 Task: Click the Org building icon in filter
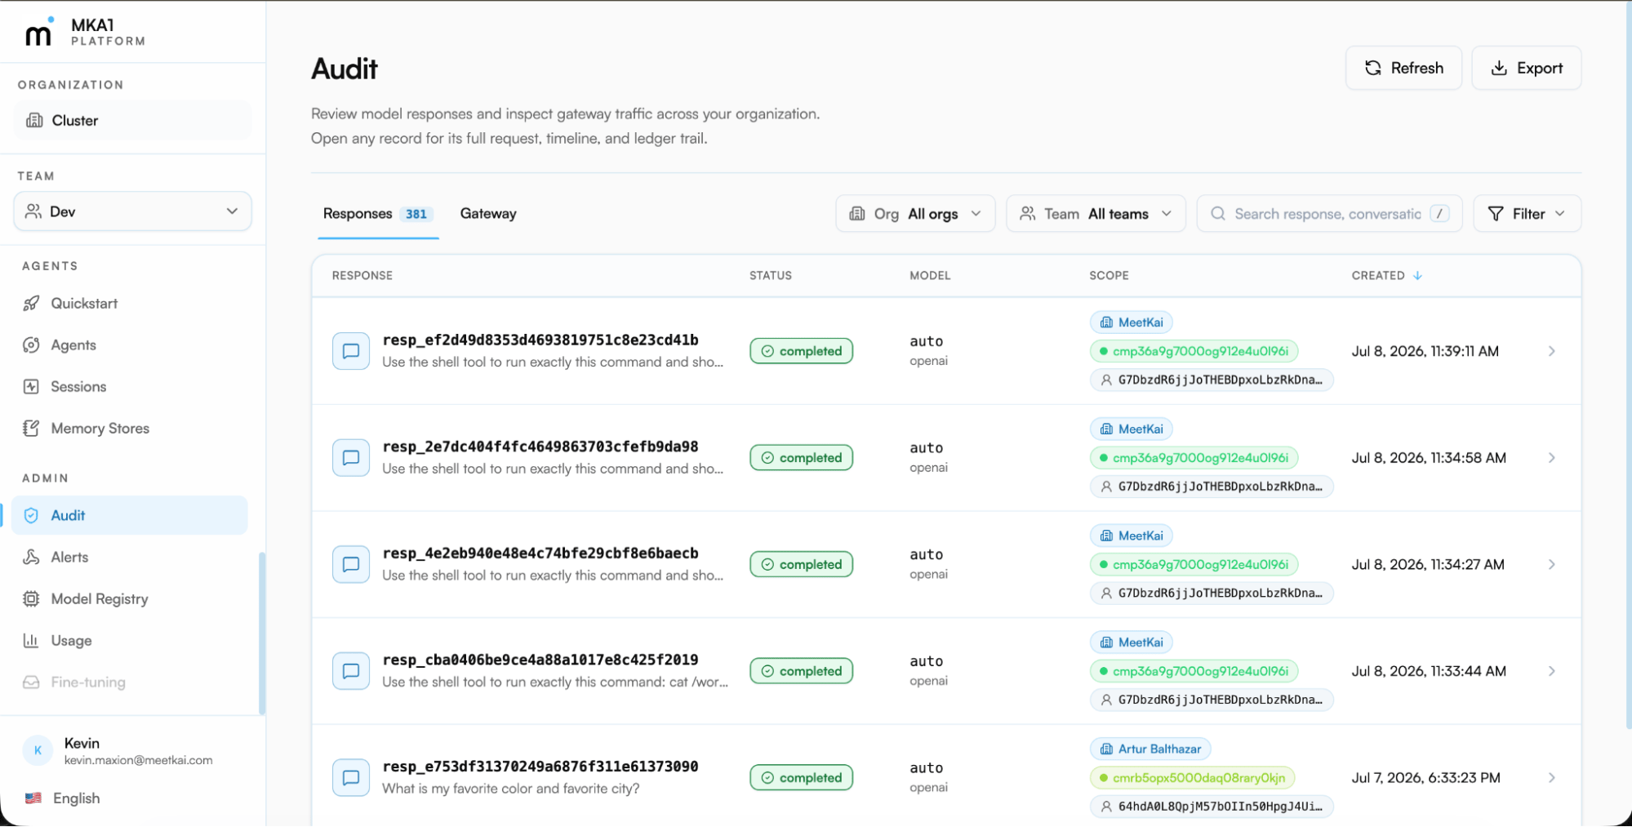coord(856,214)
